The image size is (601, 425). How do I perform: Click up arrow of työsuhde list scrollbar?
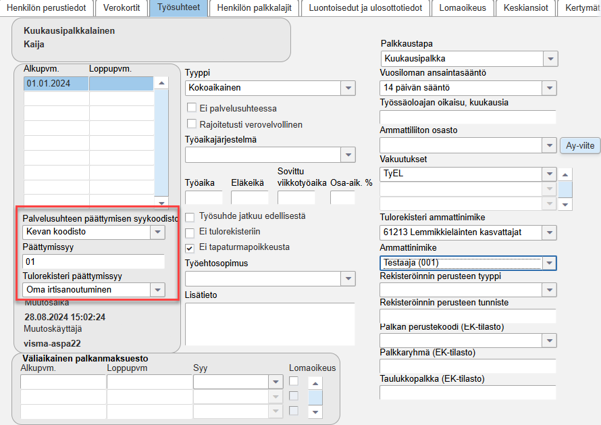pos(161,83)
